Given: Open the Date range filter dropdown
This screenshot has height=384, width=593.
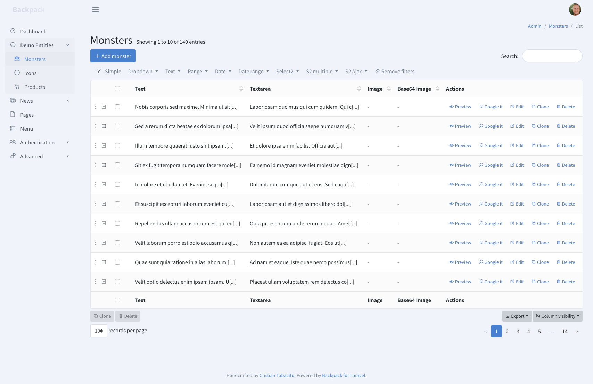Looking at the screenshot, I should pyautogui.click(x=254, y=71).
